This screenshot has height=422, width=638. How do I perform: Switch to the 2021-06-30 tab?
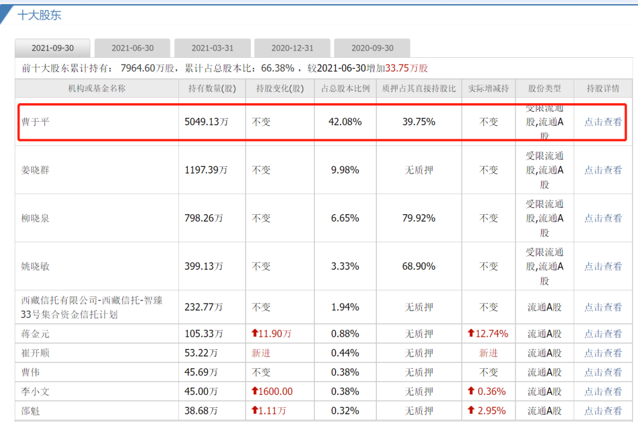(132, 48)
